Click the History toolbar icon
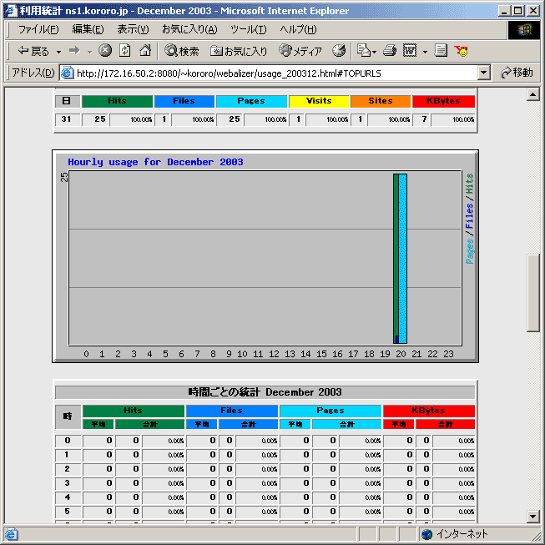Viewport: 545px width, 545px height. tap(339, 51)
